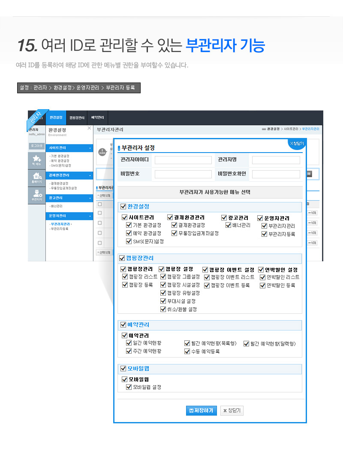Viewport: 343px width, 459px height.
Task: Collapse the 사이트관리 section arrow
Action: [x=90, y=148]
